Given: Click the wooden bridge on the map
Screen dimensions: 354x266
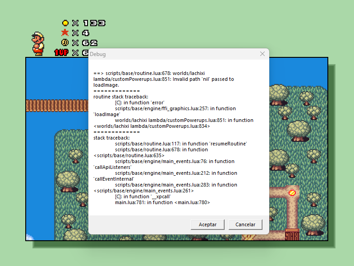Looking at the screenshot, I should click(x=57, y=106).
